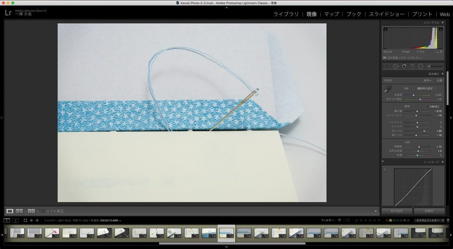
Task: Select the Adjustment Brush tool icon
Action: pyautogui.click(x=435, y=67)
